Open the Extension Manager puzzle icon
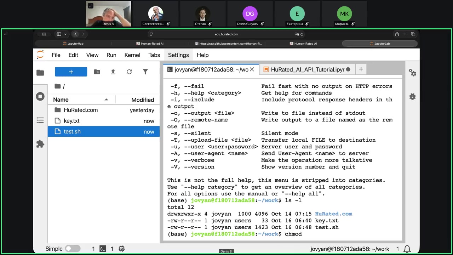This screenshot has width=453, height=255. point(40,144)
